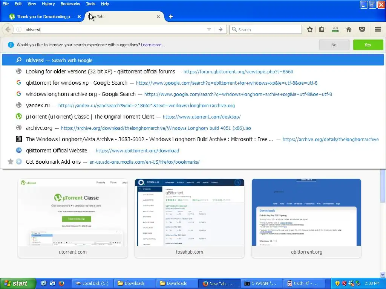Viewport: 386px width, 289px height.
Task: Open a new tab with plus button
Action: pyautogui.click(x=171, y=17)
